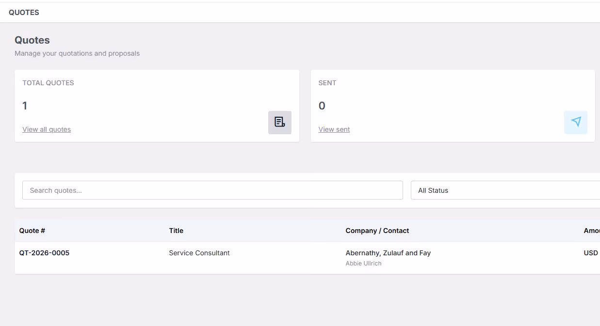The image size is (600, 326).
Task: Click the Quote # column header
Action: click(x=32, y=231)
